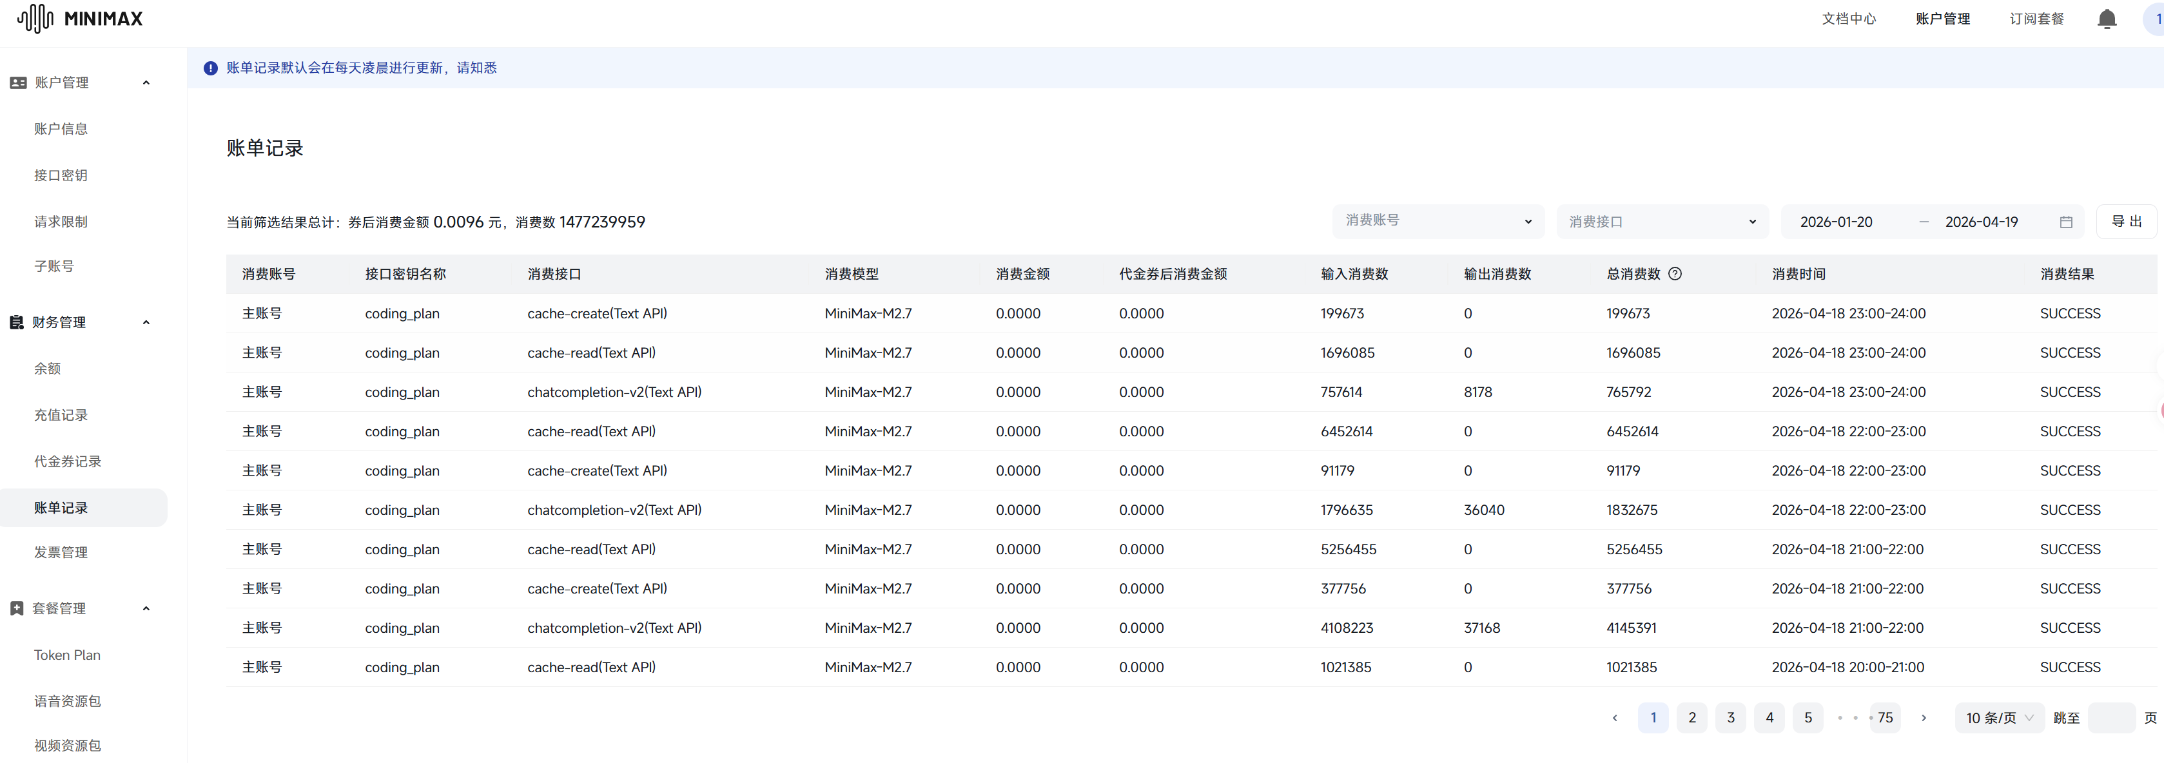This screenshot has width=2164, height=763.
Task: Click the 跳至 page jump input box
Action: coord(2111,718)
